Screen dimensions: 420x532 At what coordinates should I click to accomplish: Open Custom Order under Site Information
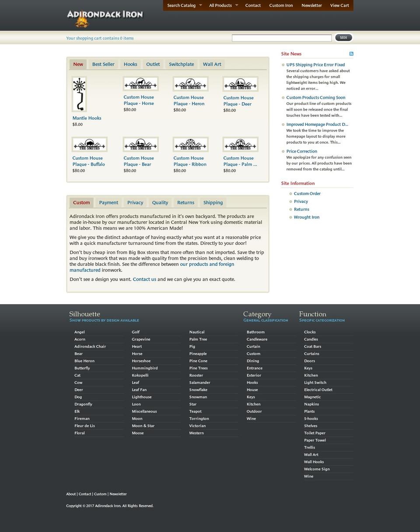(307, 193)
